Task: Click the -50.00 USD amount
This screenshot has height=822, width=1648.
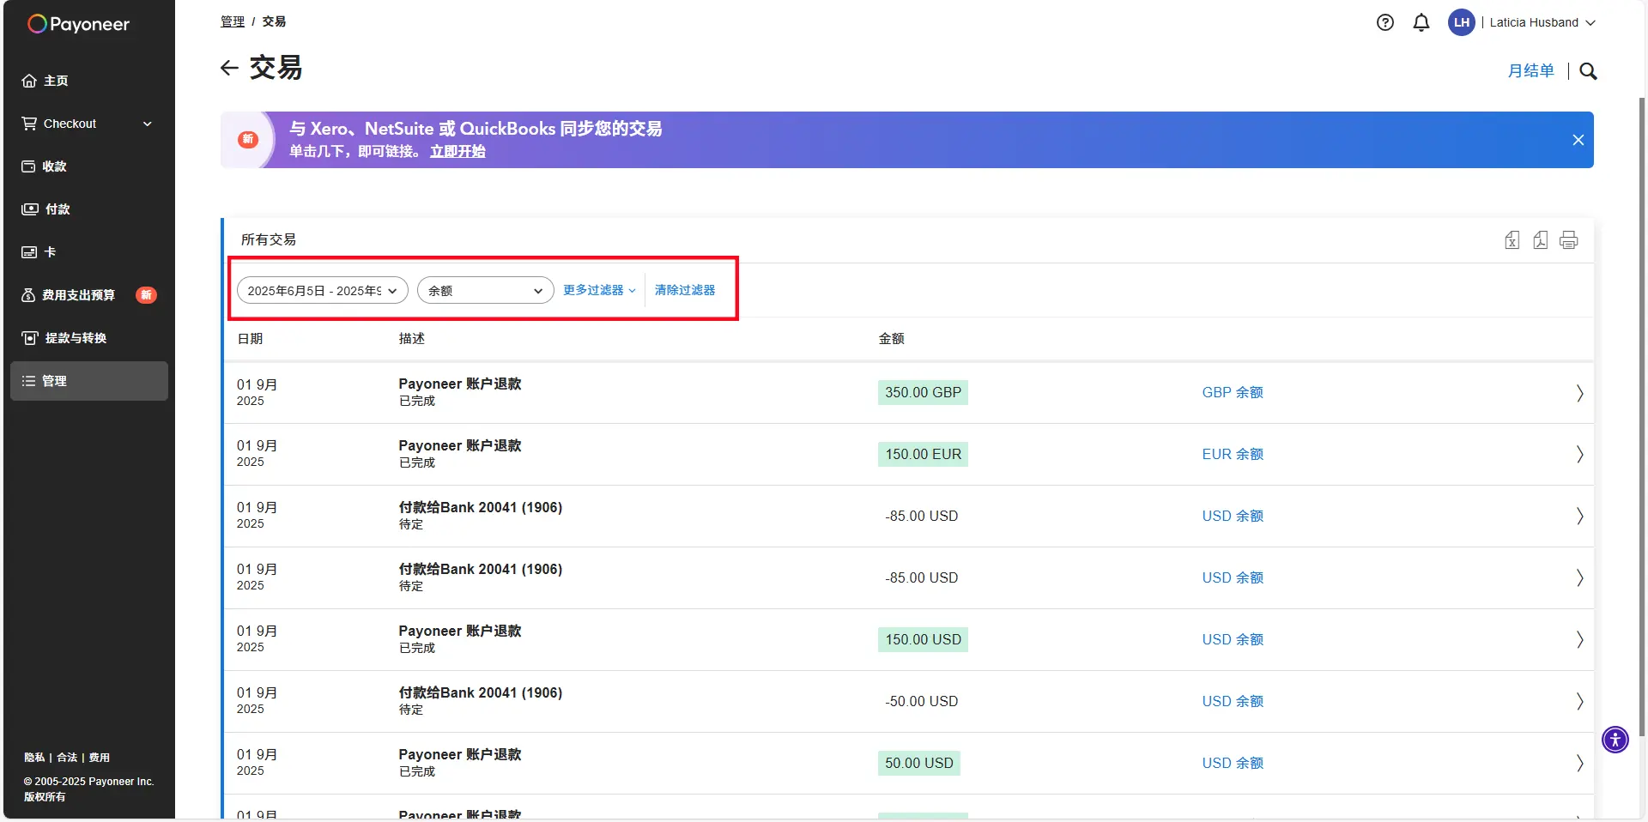Action: 922,702
